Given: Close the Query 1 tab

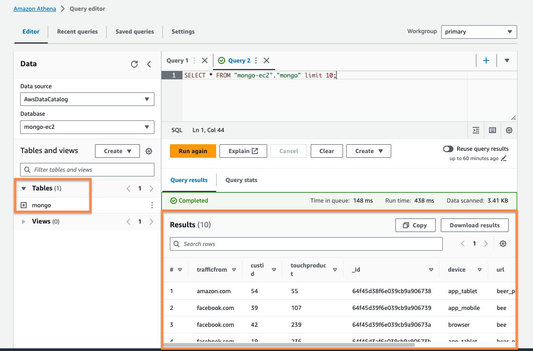Looking at the screenshot, I should point(204,61).
